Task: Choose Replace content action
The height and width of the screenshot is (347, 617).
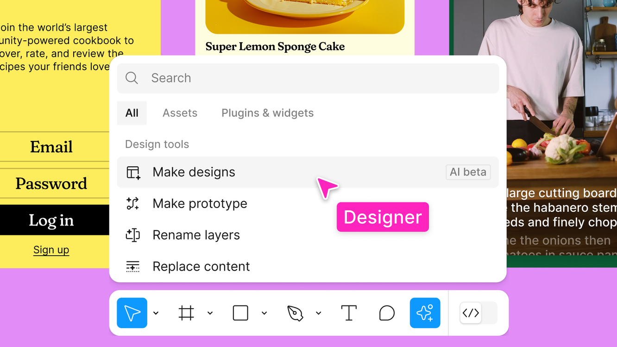Action: click(308, 266)
